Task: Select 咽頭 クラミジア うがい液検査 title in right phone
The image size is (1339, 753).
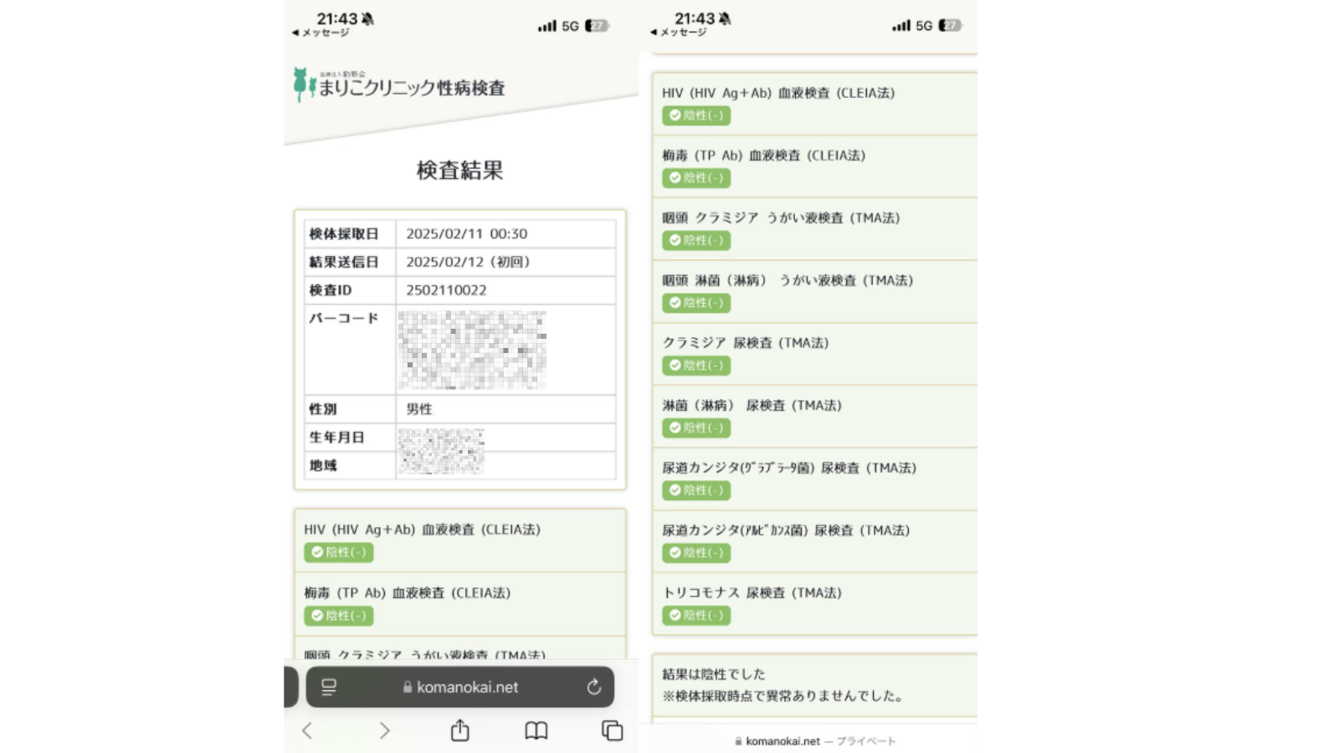Action: coord(781,218)
